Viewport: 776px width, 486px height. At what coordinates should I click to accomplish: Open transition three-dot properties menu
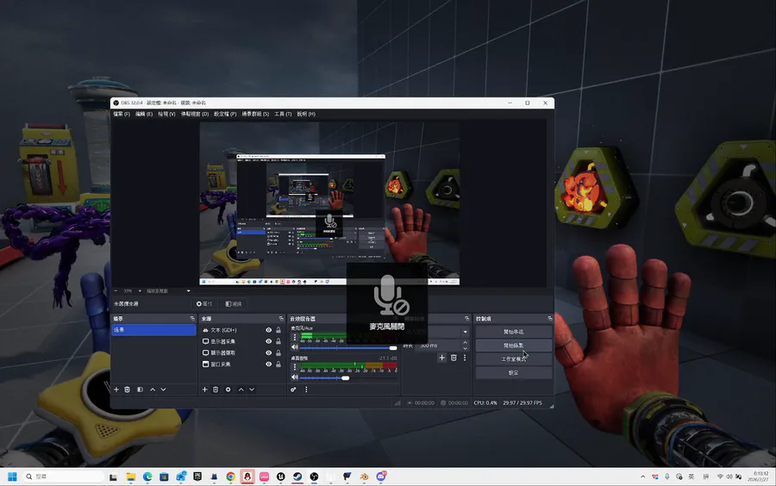[x=465, y=358]
